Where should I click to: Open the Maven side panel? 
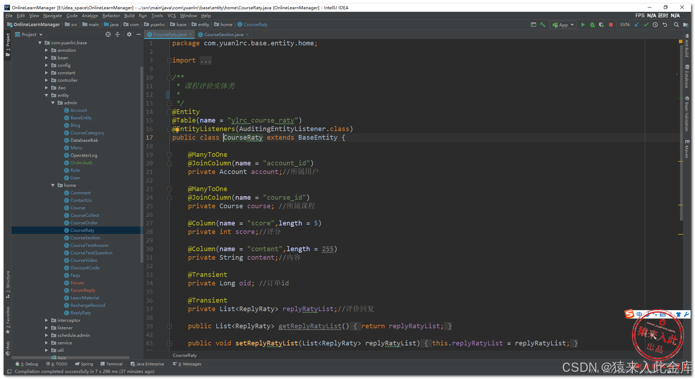coord(687,148)
